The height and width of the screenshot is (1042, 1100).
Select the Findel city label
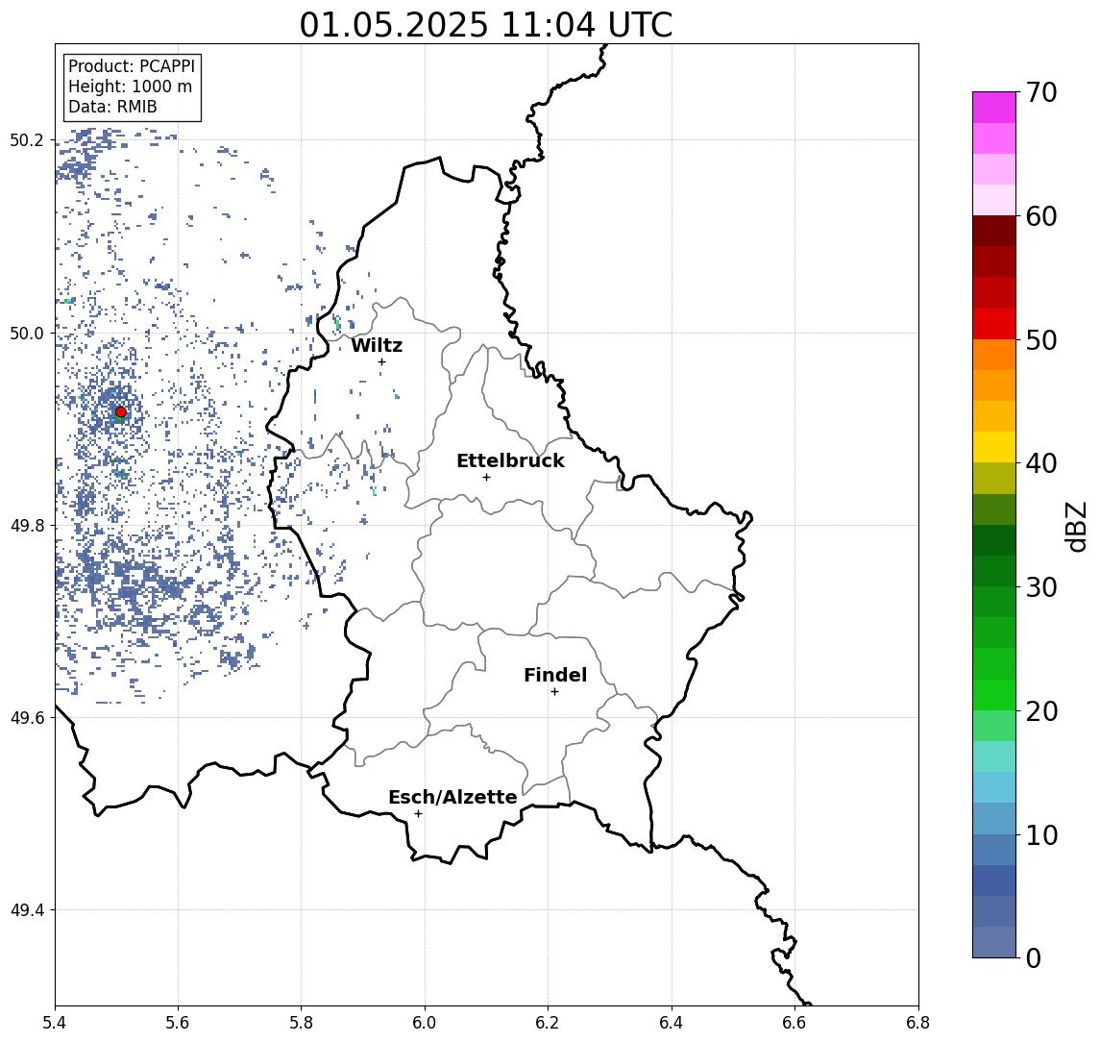point(555,675)
